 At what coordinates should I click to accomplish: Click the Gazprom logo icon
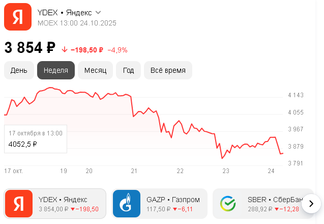126,204
